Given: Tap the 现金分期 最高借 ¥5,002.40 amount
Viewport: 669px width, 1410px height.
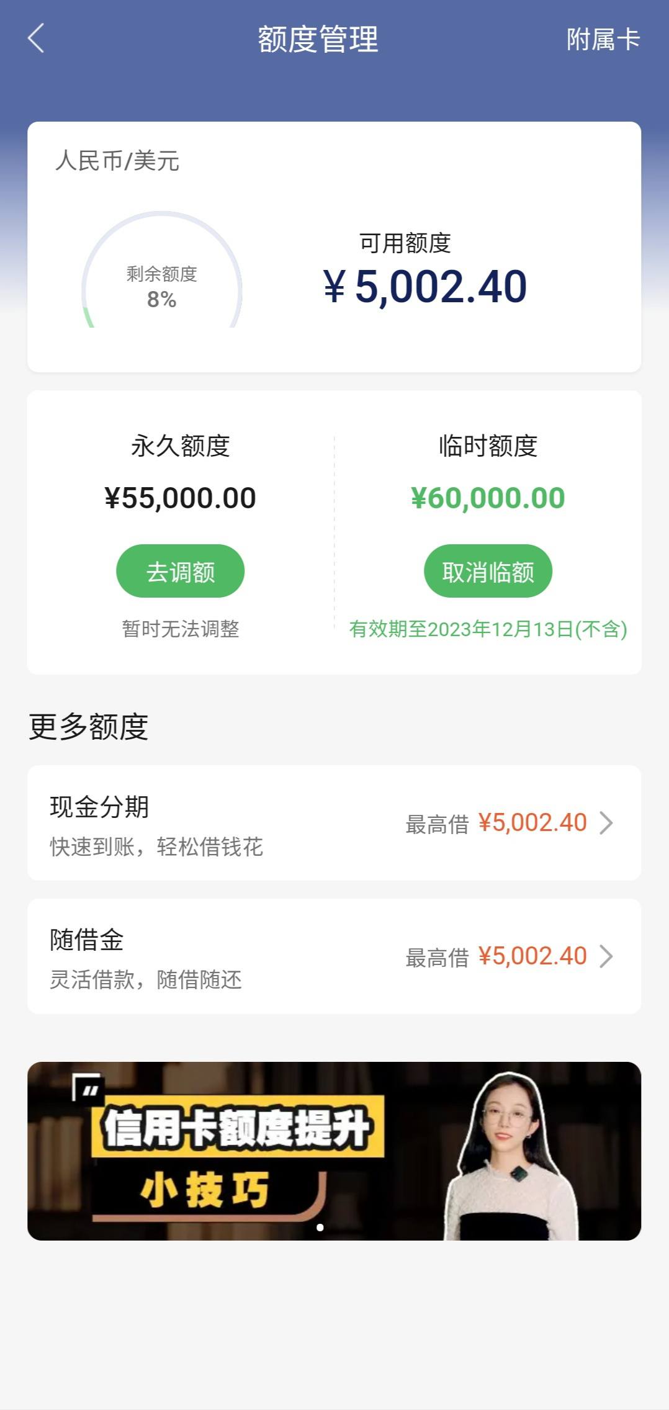Looking at the screenshot, I should [532, 823].
